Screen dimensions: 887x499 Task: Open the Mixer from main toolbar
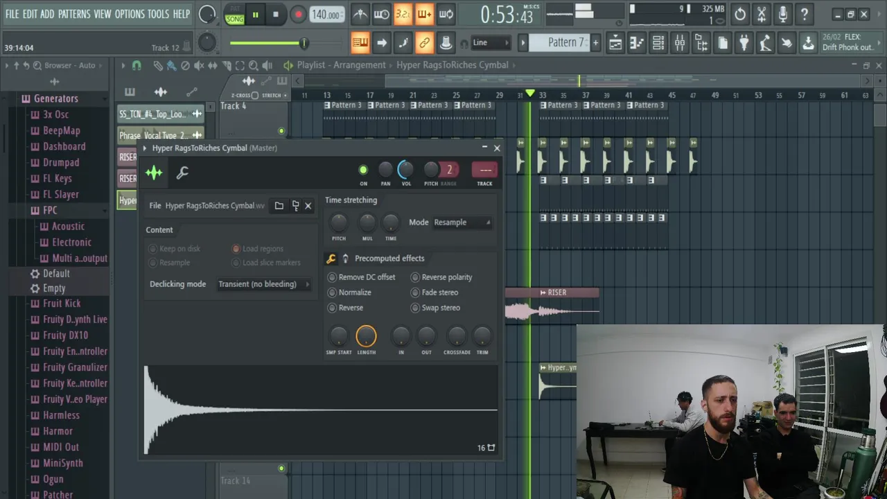(x=680, y=43)
